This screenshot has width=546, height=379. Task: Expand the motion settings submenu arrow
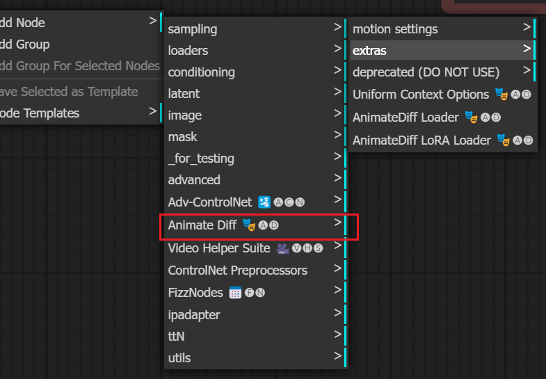pos(527,28)
